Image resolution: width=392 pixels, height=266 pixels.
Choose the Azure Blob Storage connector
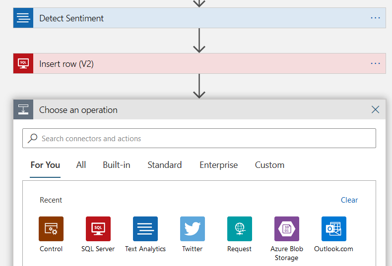click(287, 229)
